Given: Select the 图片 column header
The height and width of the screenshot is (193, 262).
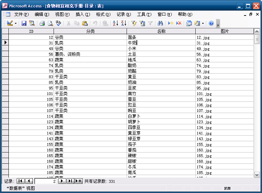Looking at the screenshot, I should click(225, 31).
